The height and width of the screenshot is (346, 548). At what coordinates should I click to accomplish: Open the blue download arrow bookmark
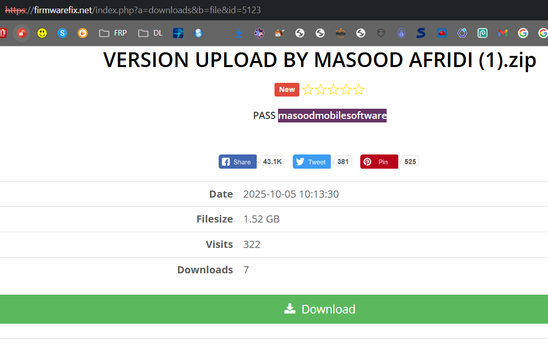[x=239, y=33]
